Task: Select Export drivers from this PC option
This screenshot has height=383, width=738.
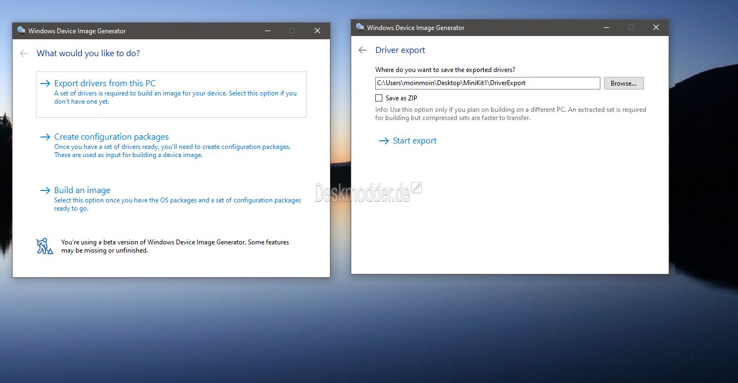Action: 171,94
